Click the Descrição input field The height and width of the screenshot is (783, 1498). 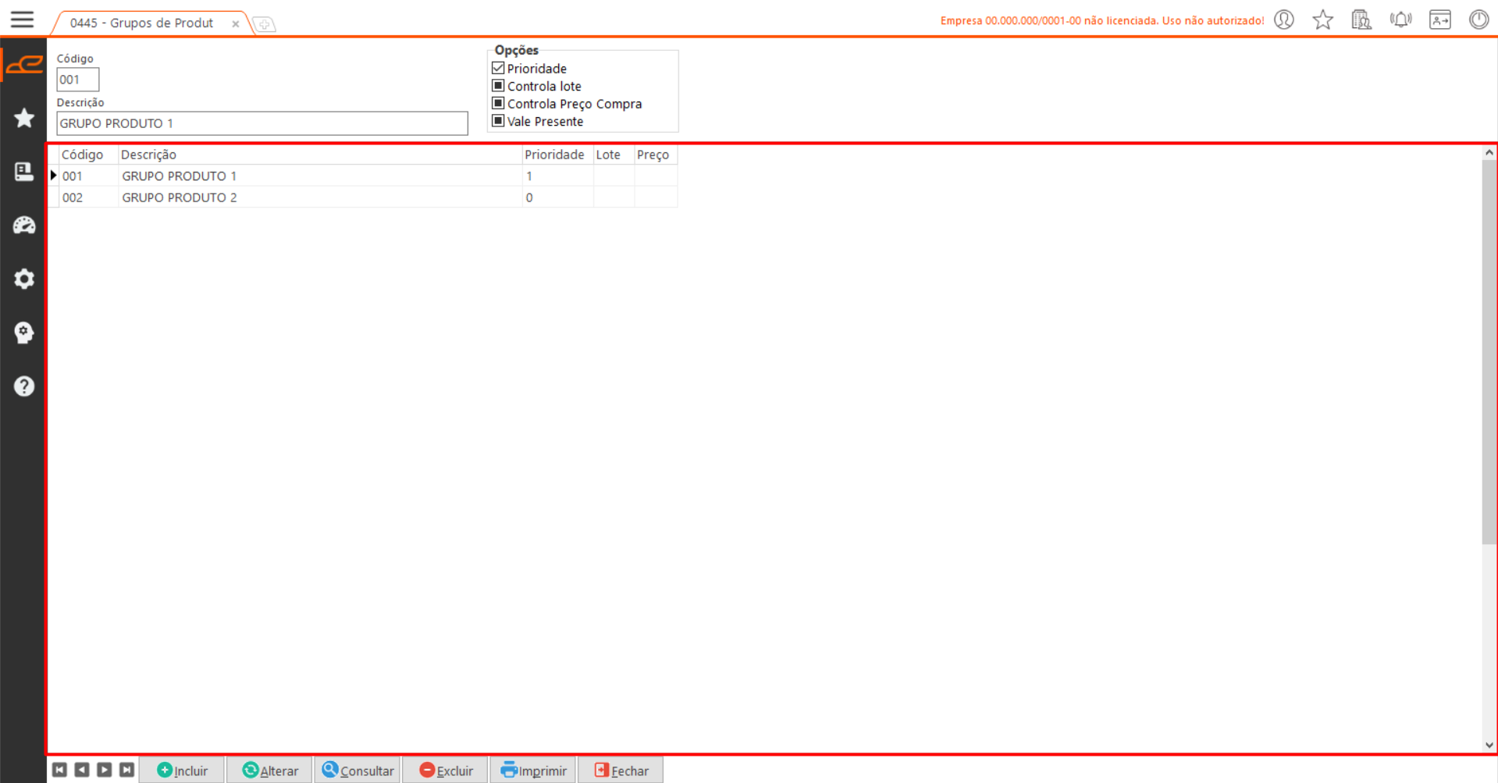pos(262,123)
